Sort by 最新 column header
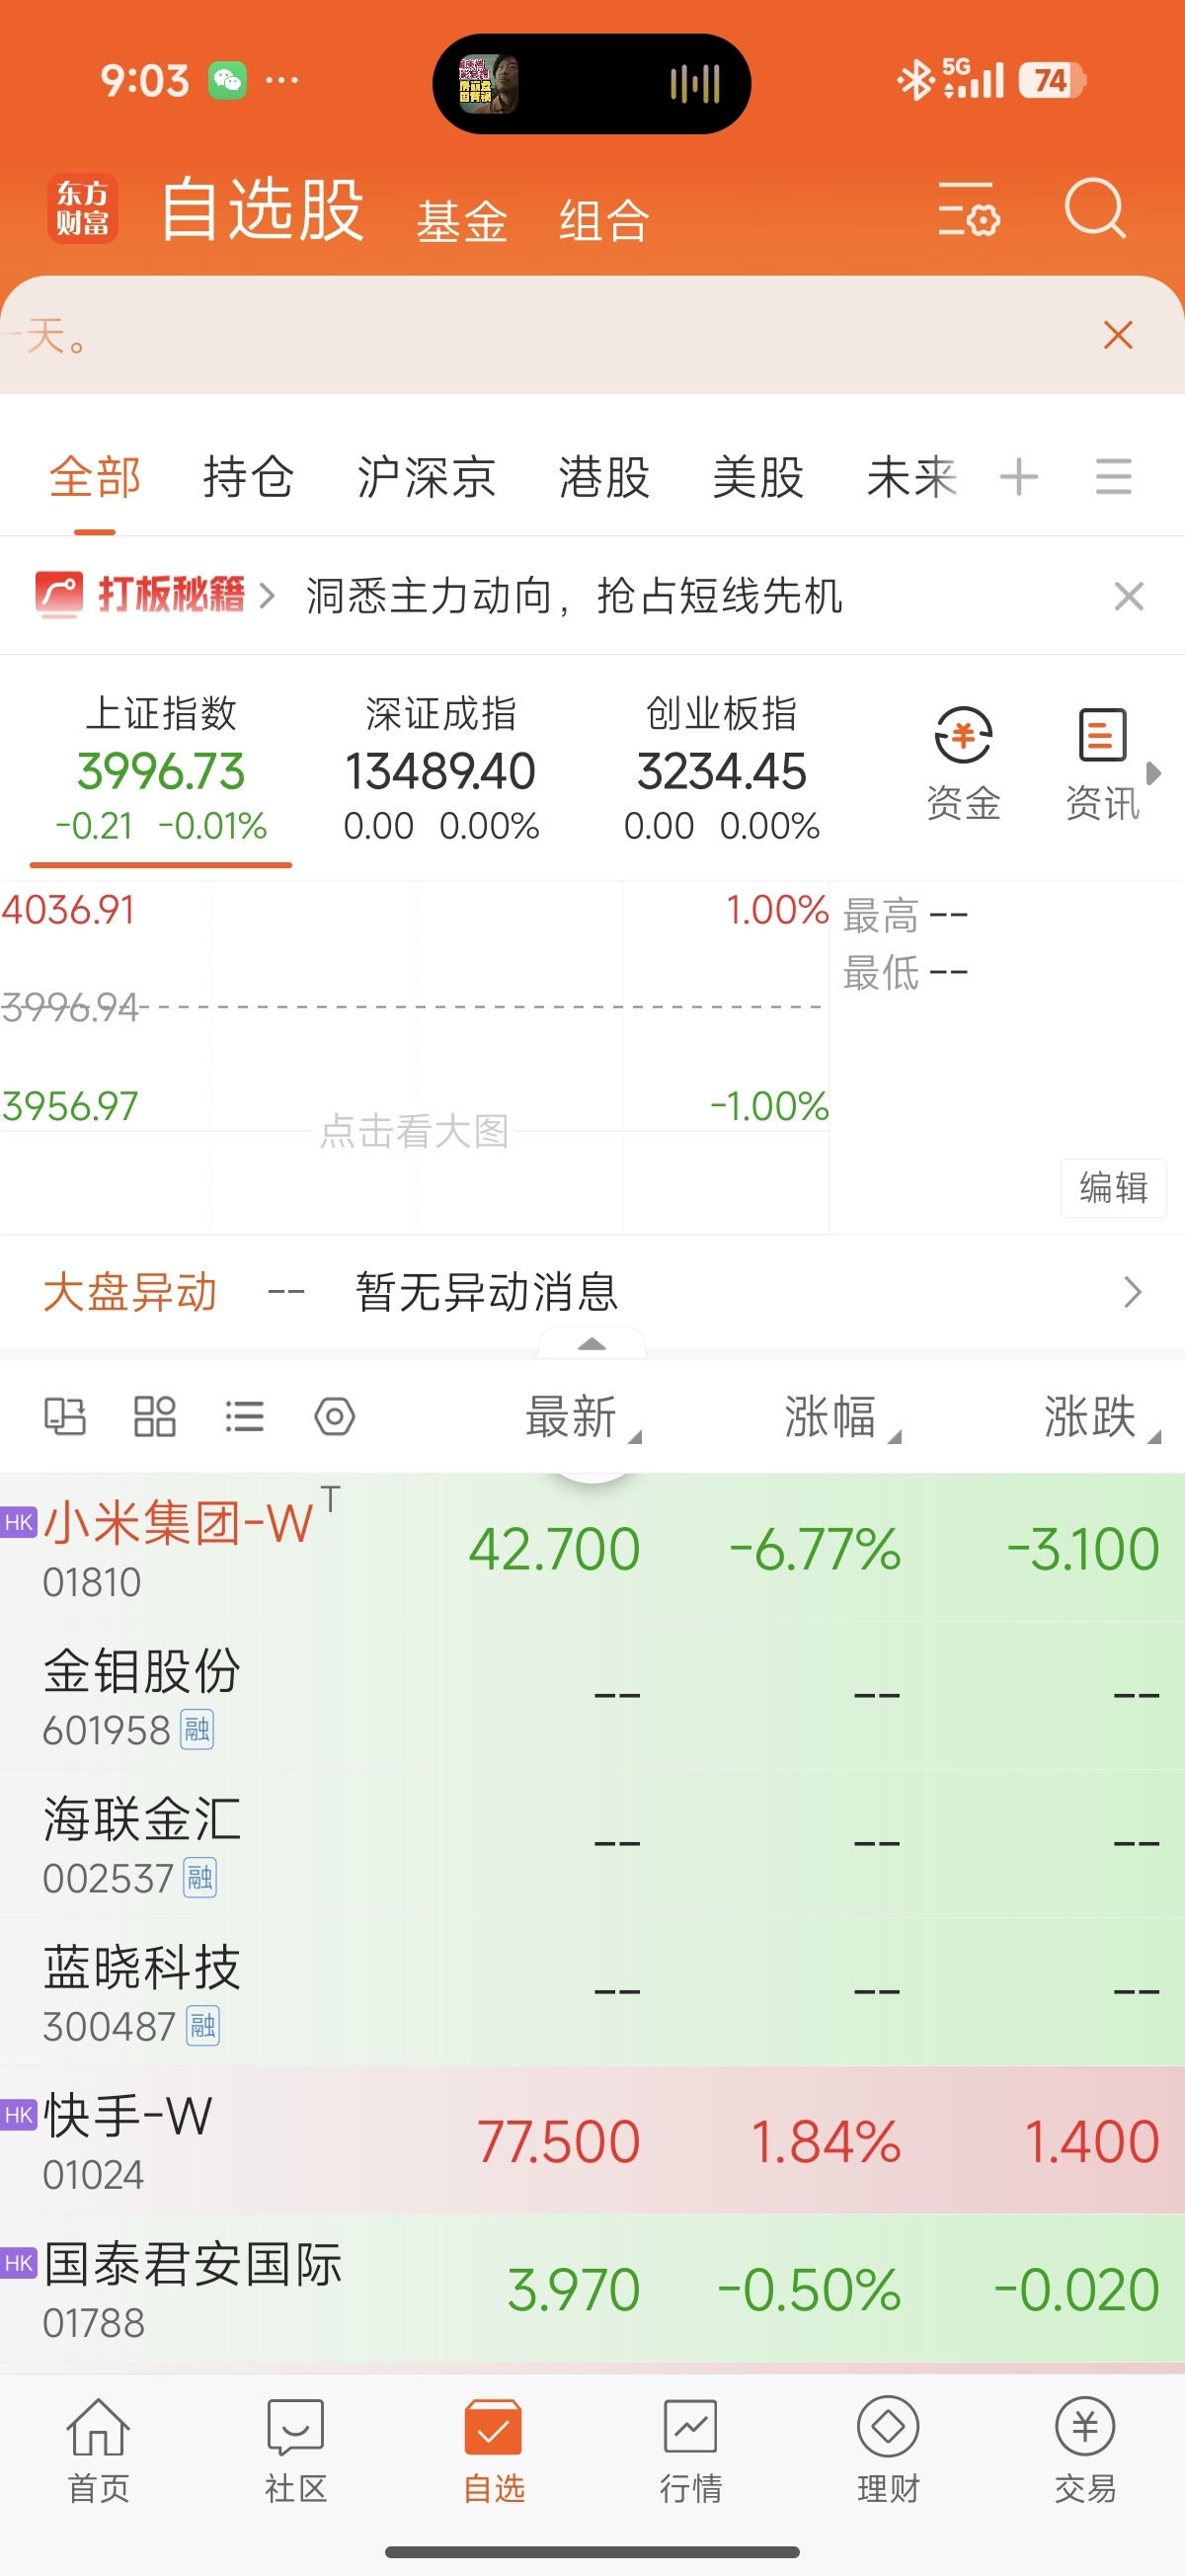The height and width of the screenshot is (2576, 1185). pos(582,1417)
